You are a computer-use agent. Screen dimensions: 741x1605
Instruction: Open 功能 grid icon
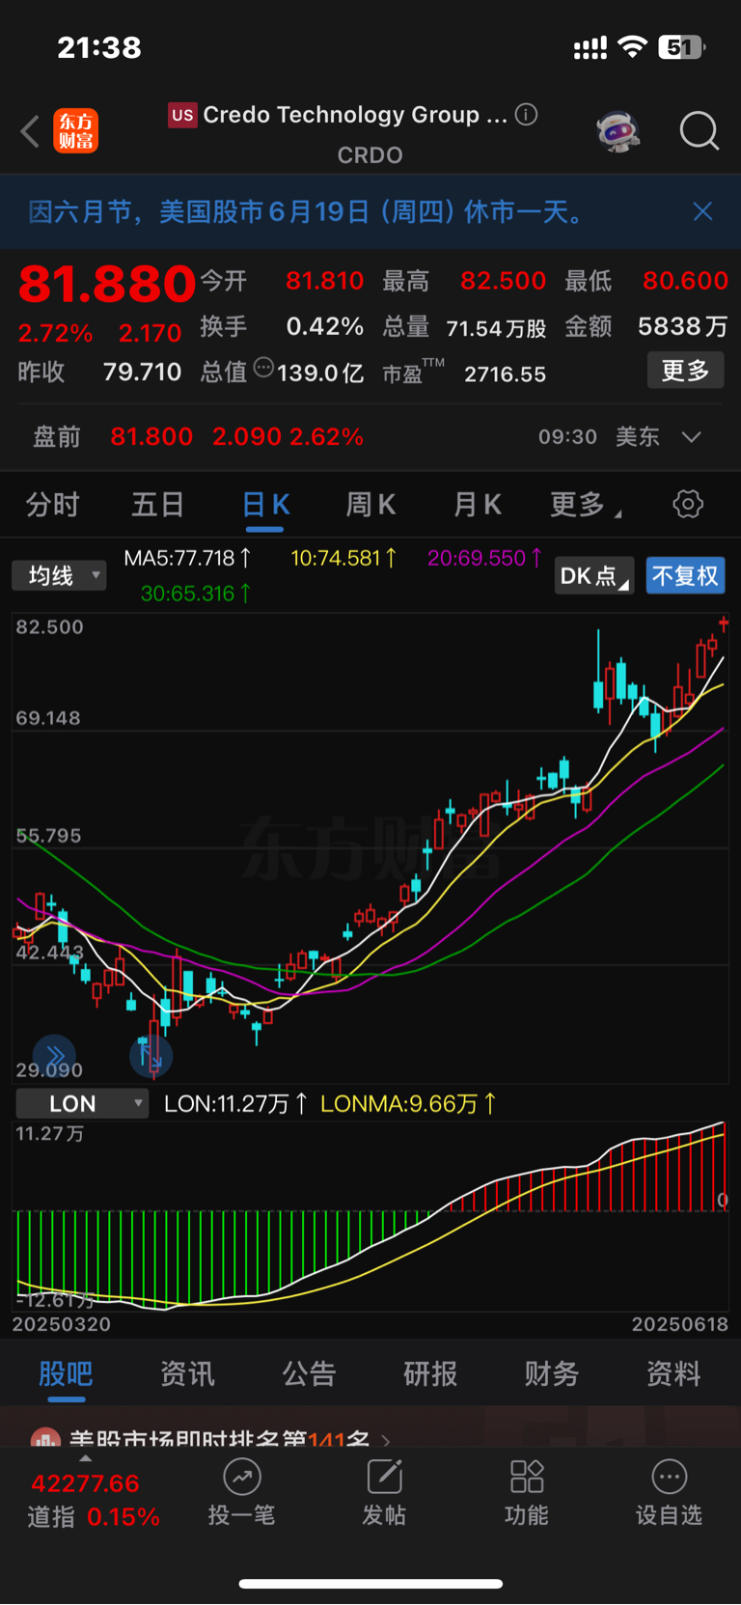(527, 1477)
